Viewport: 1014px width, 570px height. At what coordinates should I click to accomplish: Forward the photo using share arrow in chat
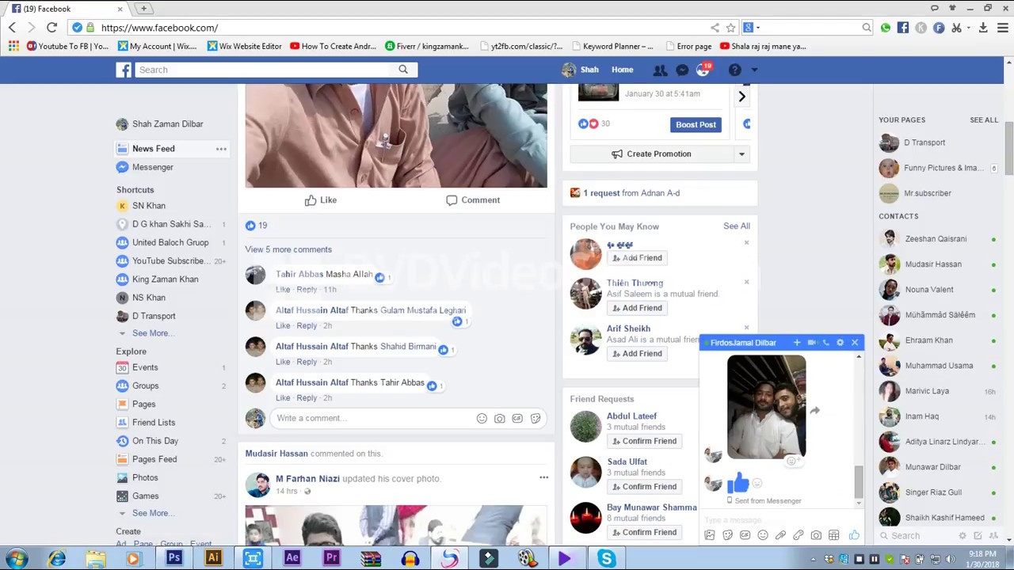(814, 411)
